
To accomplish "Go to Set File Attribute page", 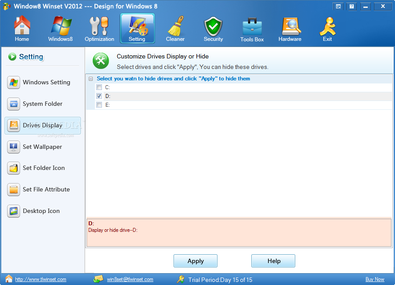I will (x=43, y=190).
